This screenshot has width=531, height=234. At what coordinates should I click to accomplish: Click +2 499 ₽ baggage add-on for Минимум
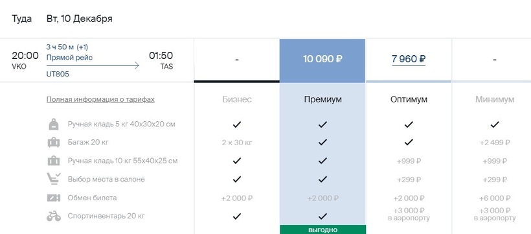pyautogui.click(x=495, y=143)
